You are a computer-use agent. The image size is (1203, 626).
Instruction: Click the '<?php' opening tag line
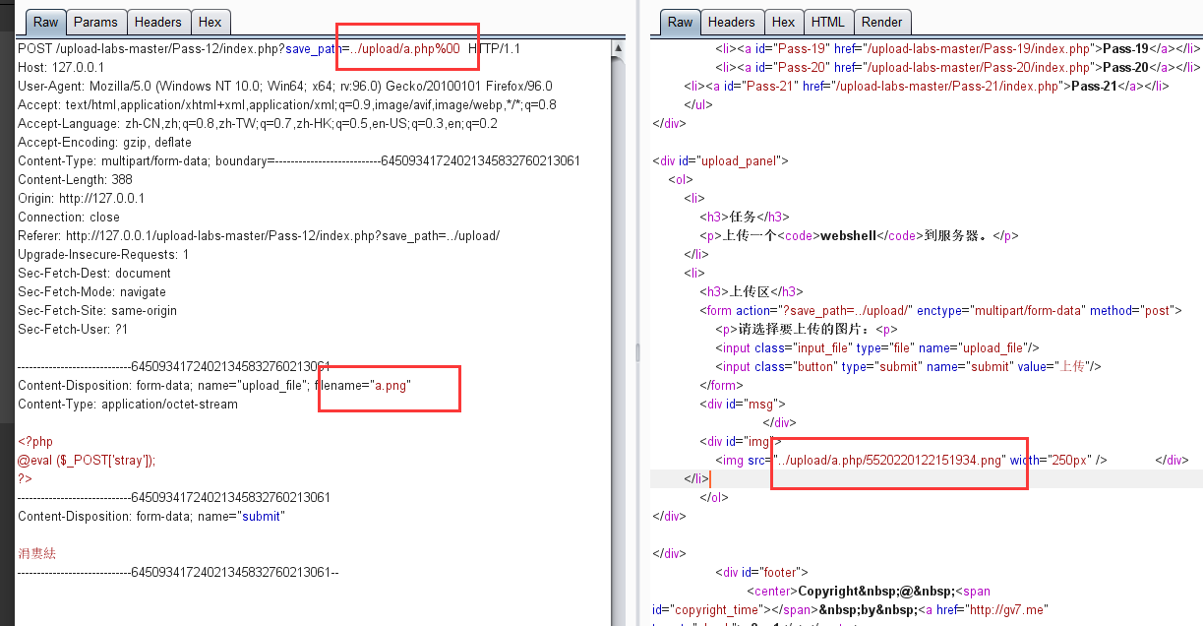click(x=35, y=441)
